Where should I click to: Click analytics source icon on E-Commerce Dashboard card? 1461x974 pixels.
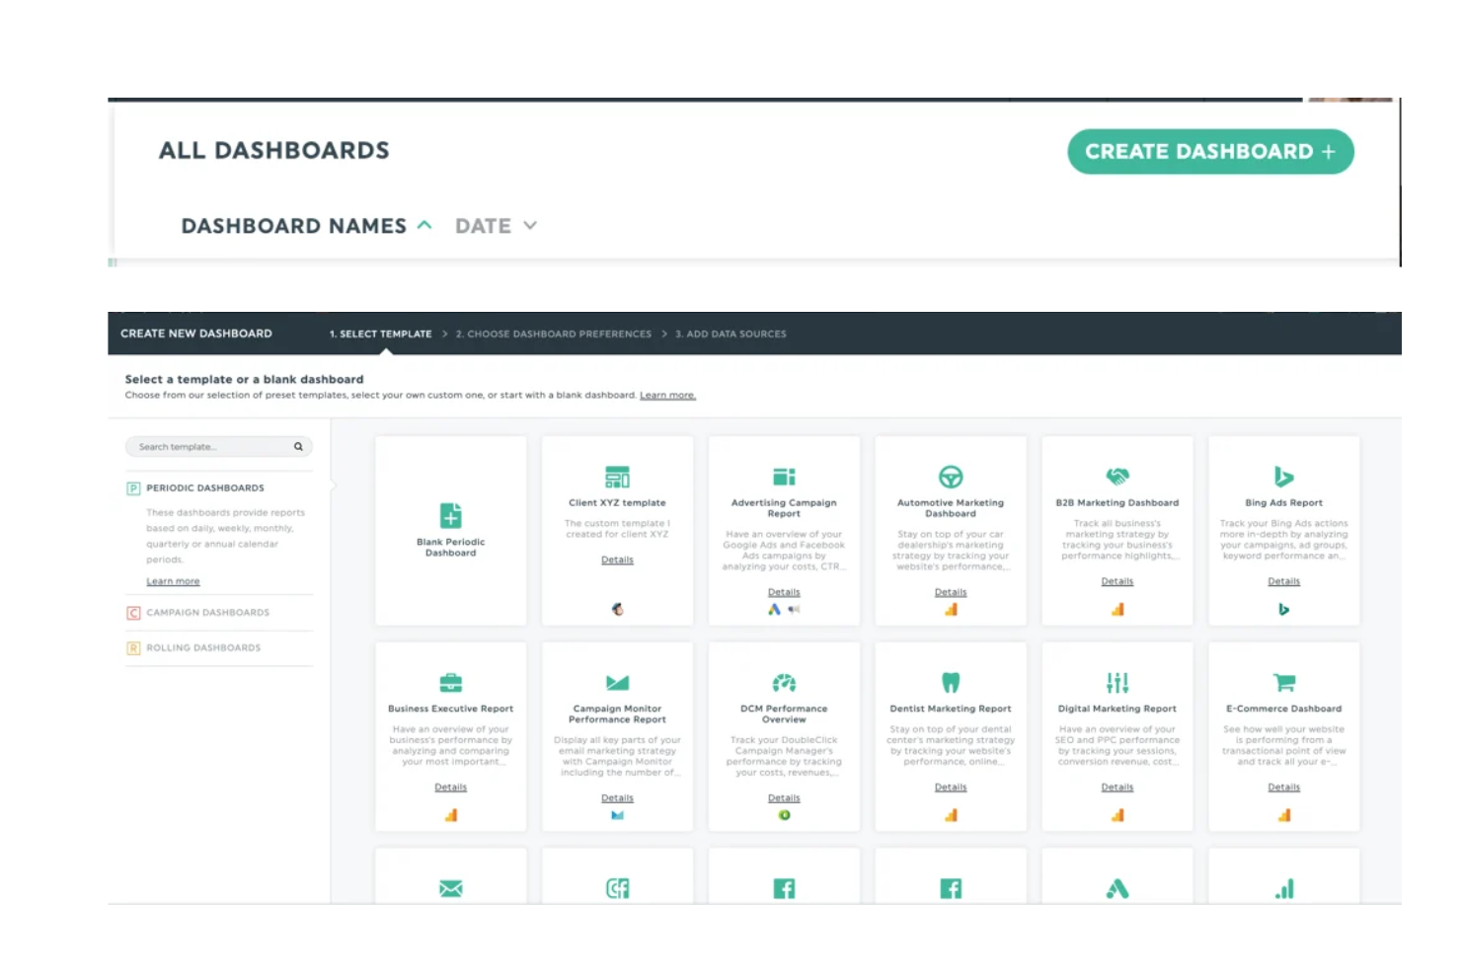point(1283,816)
